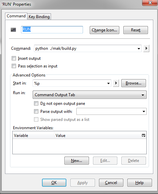The width and height of the screenshot is (158, 194).
Task: Close the RUN Properties dialog window
Action: [150, 3]
